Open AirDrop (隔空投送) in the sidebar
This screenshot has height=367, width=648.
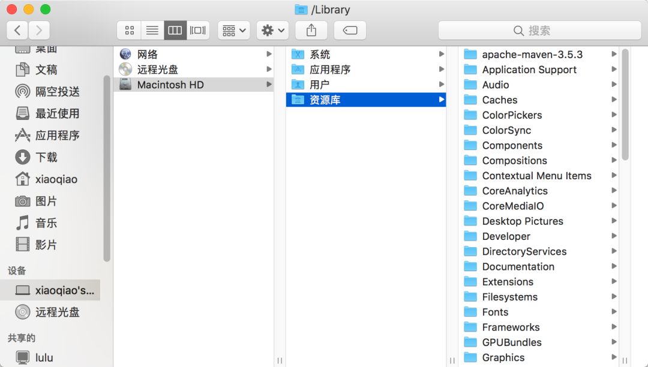point(57,92)
